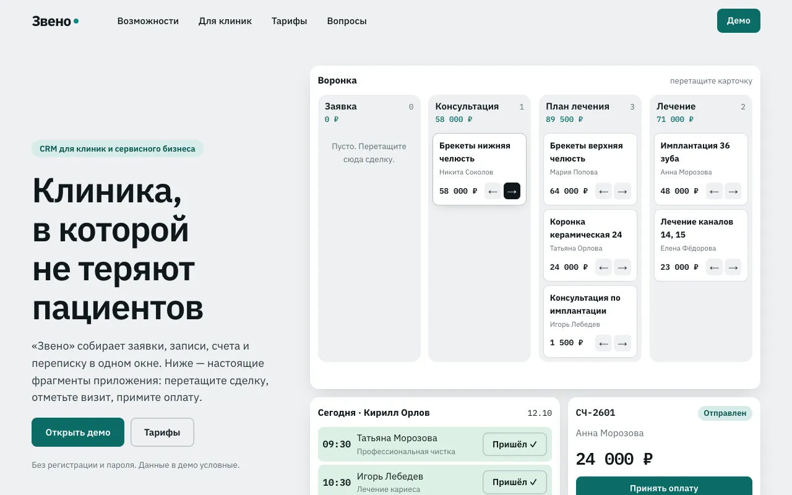
Task: Click the 24 000 ₽ invoice amount
Action: 614,459
